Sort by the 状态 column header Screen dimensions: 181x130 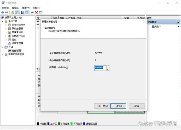tap(99, 18)
